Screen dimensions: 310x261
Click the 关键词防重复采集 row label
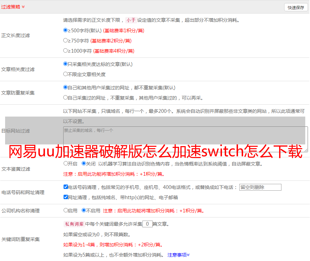20,239
